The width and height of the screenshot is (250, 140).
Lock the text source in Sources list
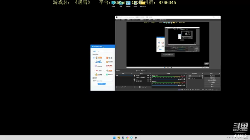(150, 76)
